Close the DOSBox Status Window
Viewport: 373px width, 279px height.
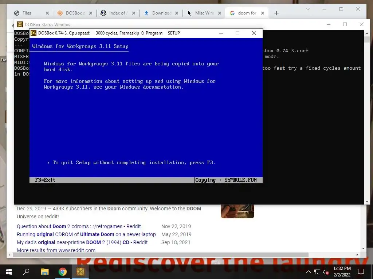coord(362,24)
